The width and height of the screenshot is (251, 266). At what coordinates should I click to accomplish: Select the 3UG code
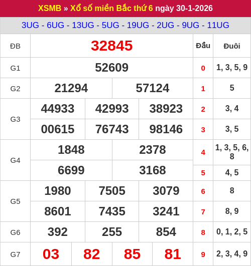pos(30,25)
